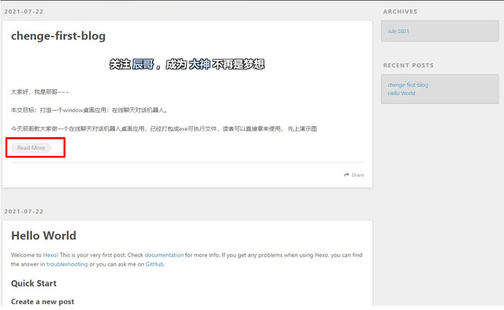
Task: Click the paragraph starting 本文目标
Action: tap(89, 110)
